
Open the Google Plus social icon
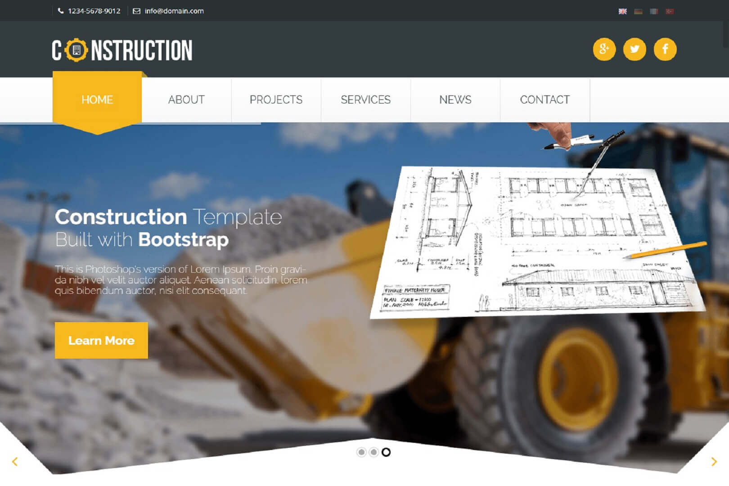[604, 49]
